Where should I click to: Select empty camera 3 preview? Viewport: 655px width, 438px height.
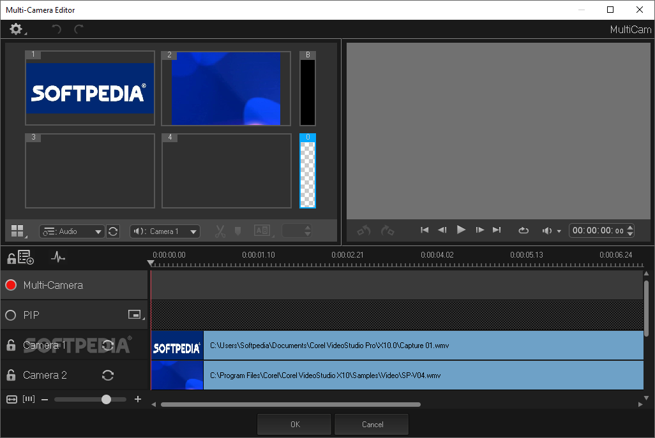(90, 171)
